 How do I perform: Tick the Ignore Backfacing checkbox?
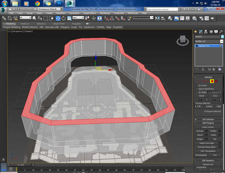point(197,89)
